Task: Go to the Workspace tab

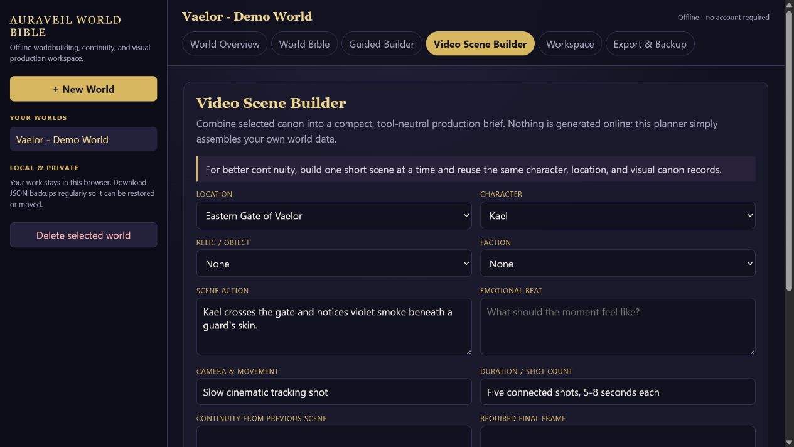Action: click(570, 44)
